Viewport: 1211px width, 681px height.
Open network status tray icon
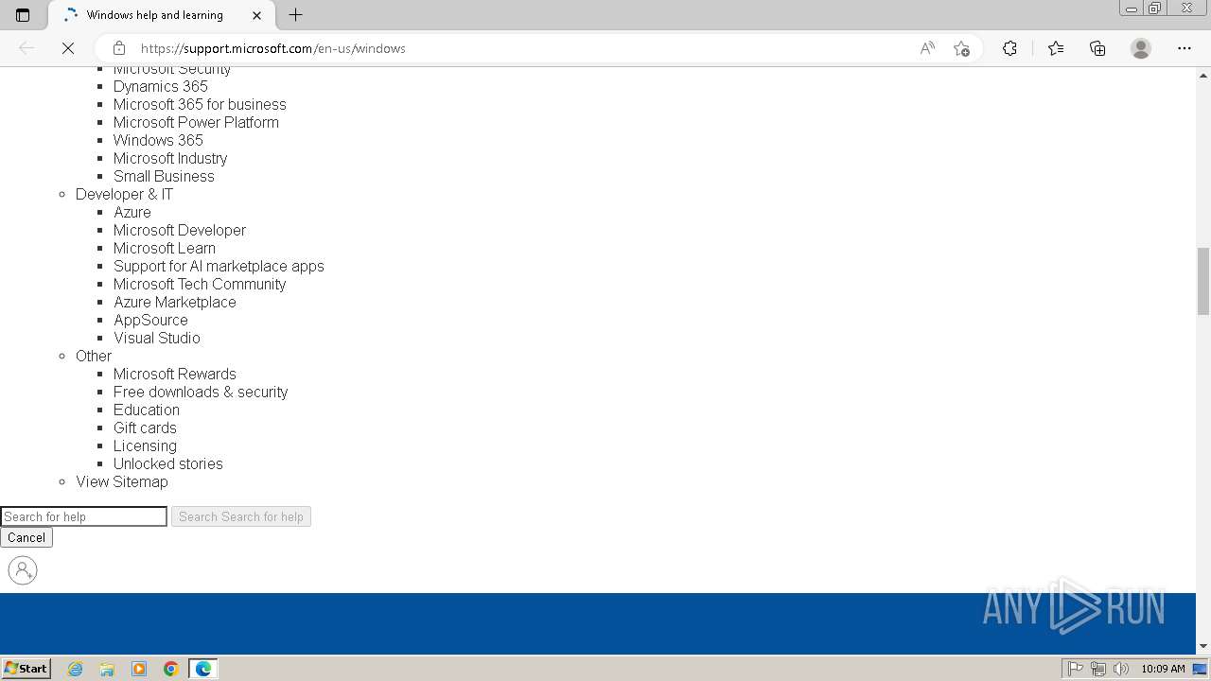click(x=1098, y=669)
